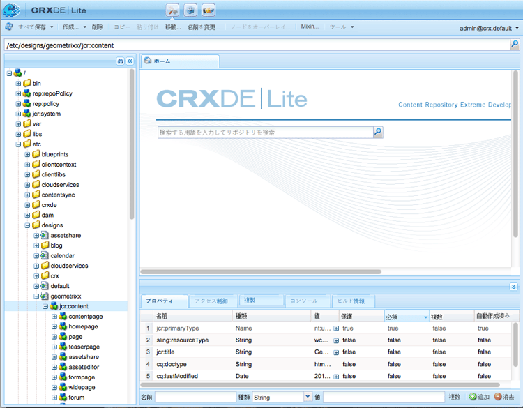The height and width of the screenshot is (408, 523).
Task: Click the binoculars icon above the tree
Action: [121, 61]
